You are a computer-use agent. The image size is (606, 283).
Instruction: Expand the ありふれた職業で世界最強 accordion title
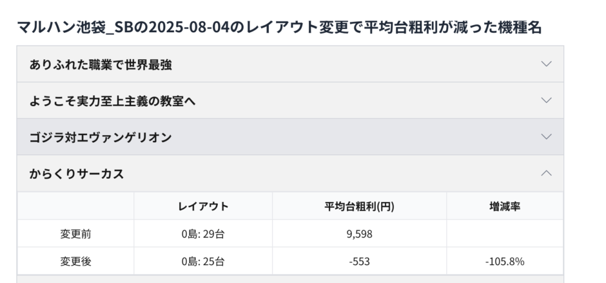(101, 64)
